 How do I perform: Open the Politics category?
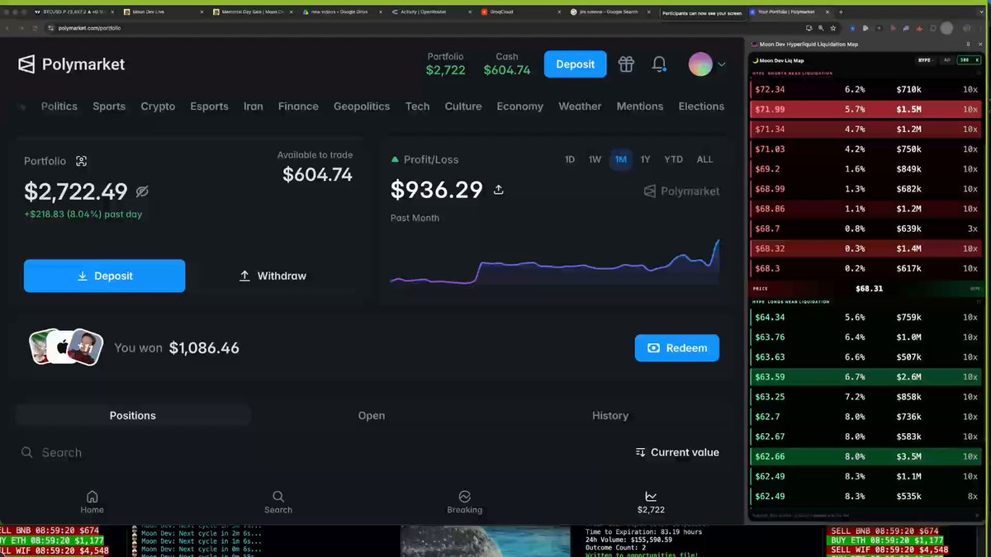(59, 106)
